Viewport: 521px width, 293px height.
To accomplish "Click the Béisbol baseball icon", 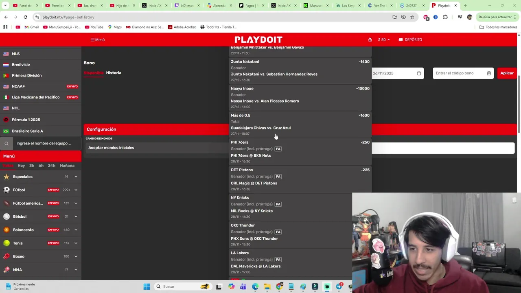I will (x=7, y=216).
